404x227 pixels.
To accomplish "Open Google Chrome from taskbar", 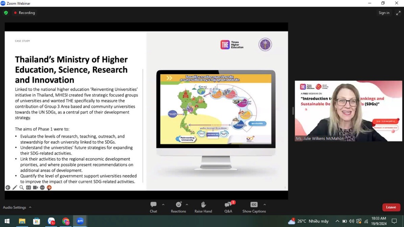I will pyautogui.click(x=66, y=221).
